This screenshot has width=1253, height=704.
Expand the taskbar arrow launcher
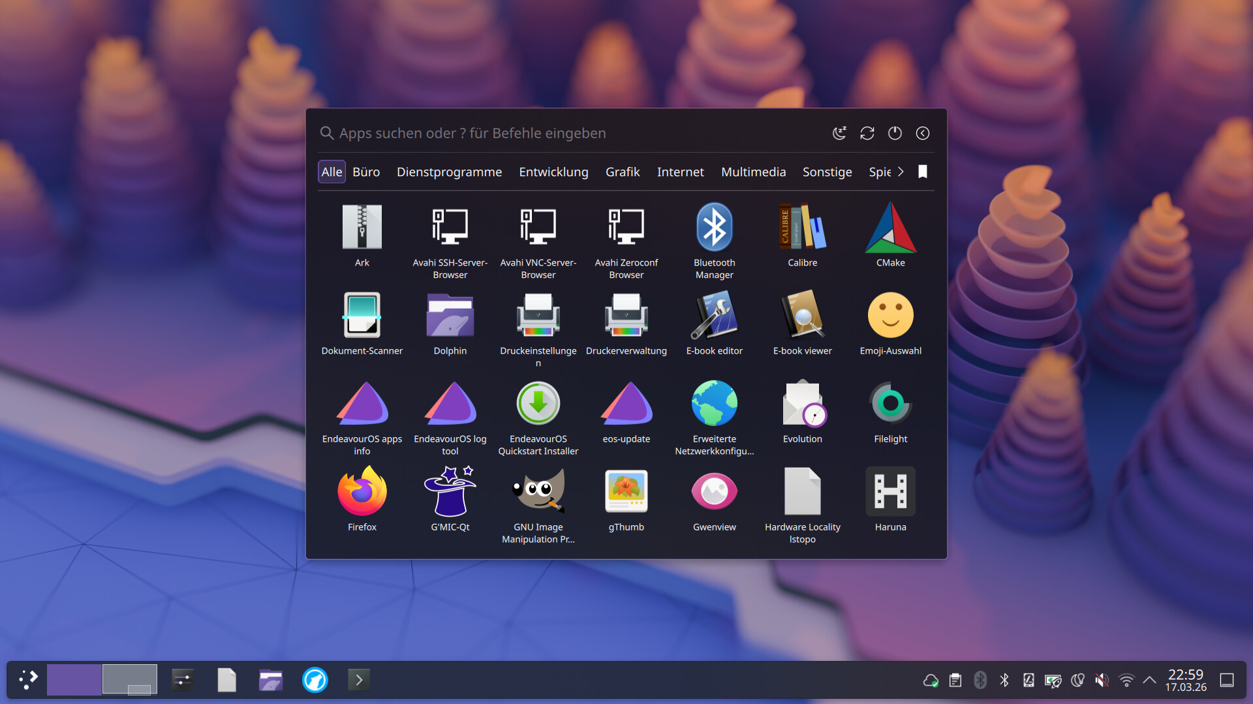(358, 680)
